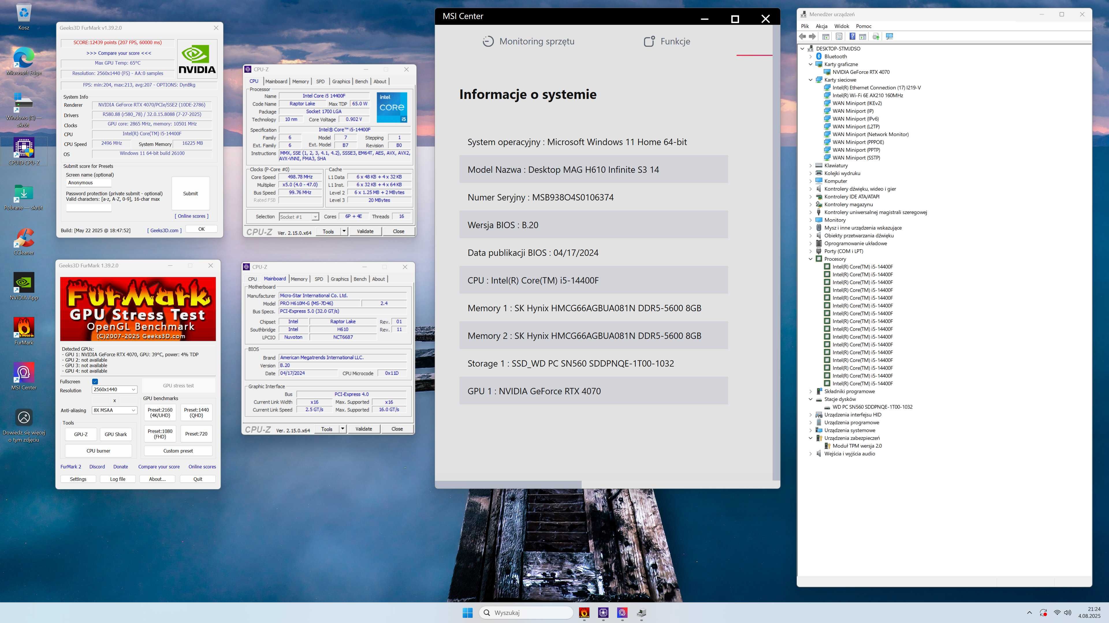The height and width of the screenshot is (623, 1109).
Task: Click the Windows taskbar search box
Action: click(526, 613)
